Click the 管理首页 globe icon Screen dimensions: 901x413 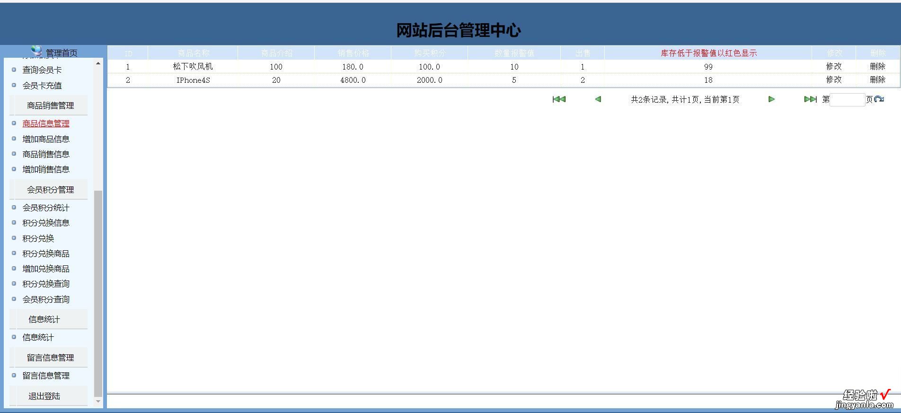[36, 51]
